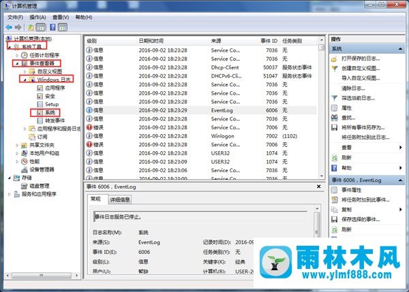Open 设备管理器 in the tree
Viewport: 409px width, 292px height.
37,169
